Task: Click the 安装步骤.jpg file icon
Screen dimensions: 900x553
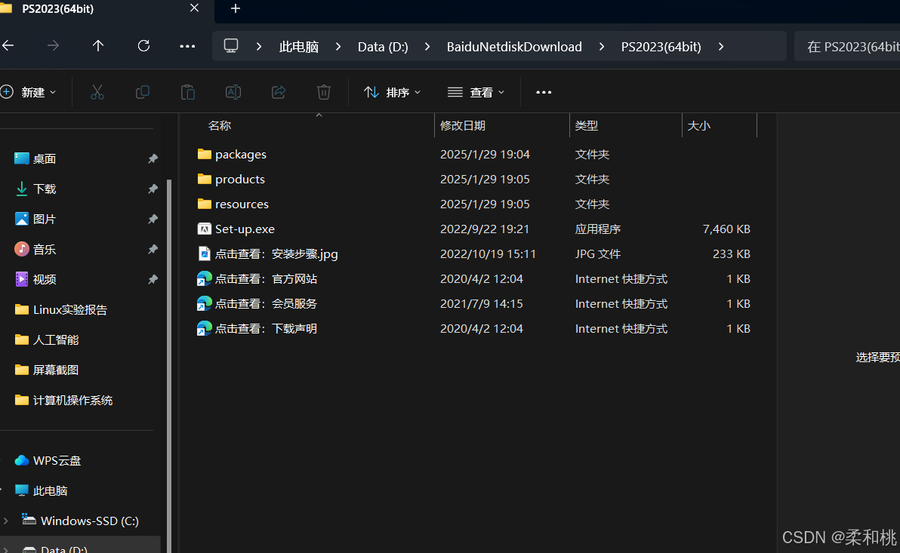Action: click(205, 253)
